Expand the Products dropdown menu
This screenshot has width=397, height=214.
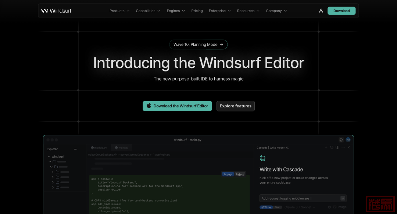tap(119, 11)
